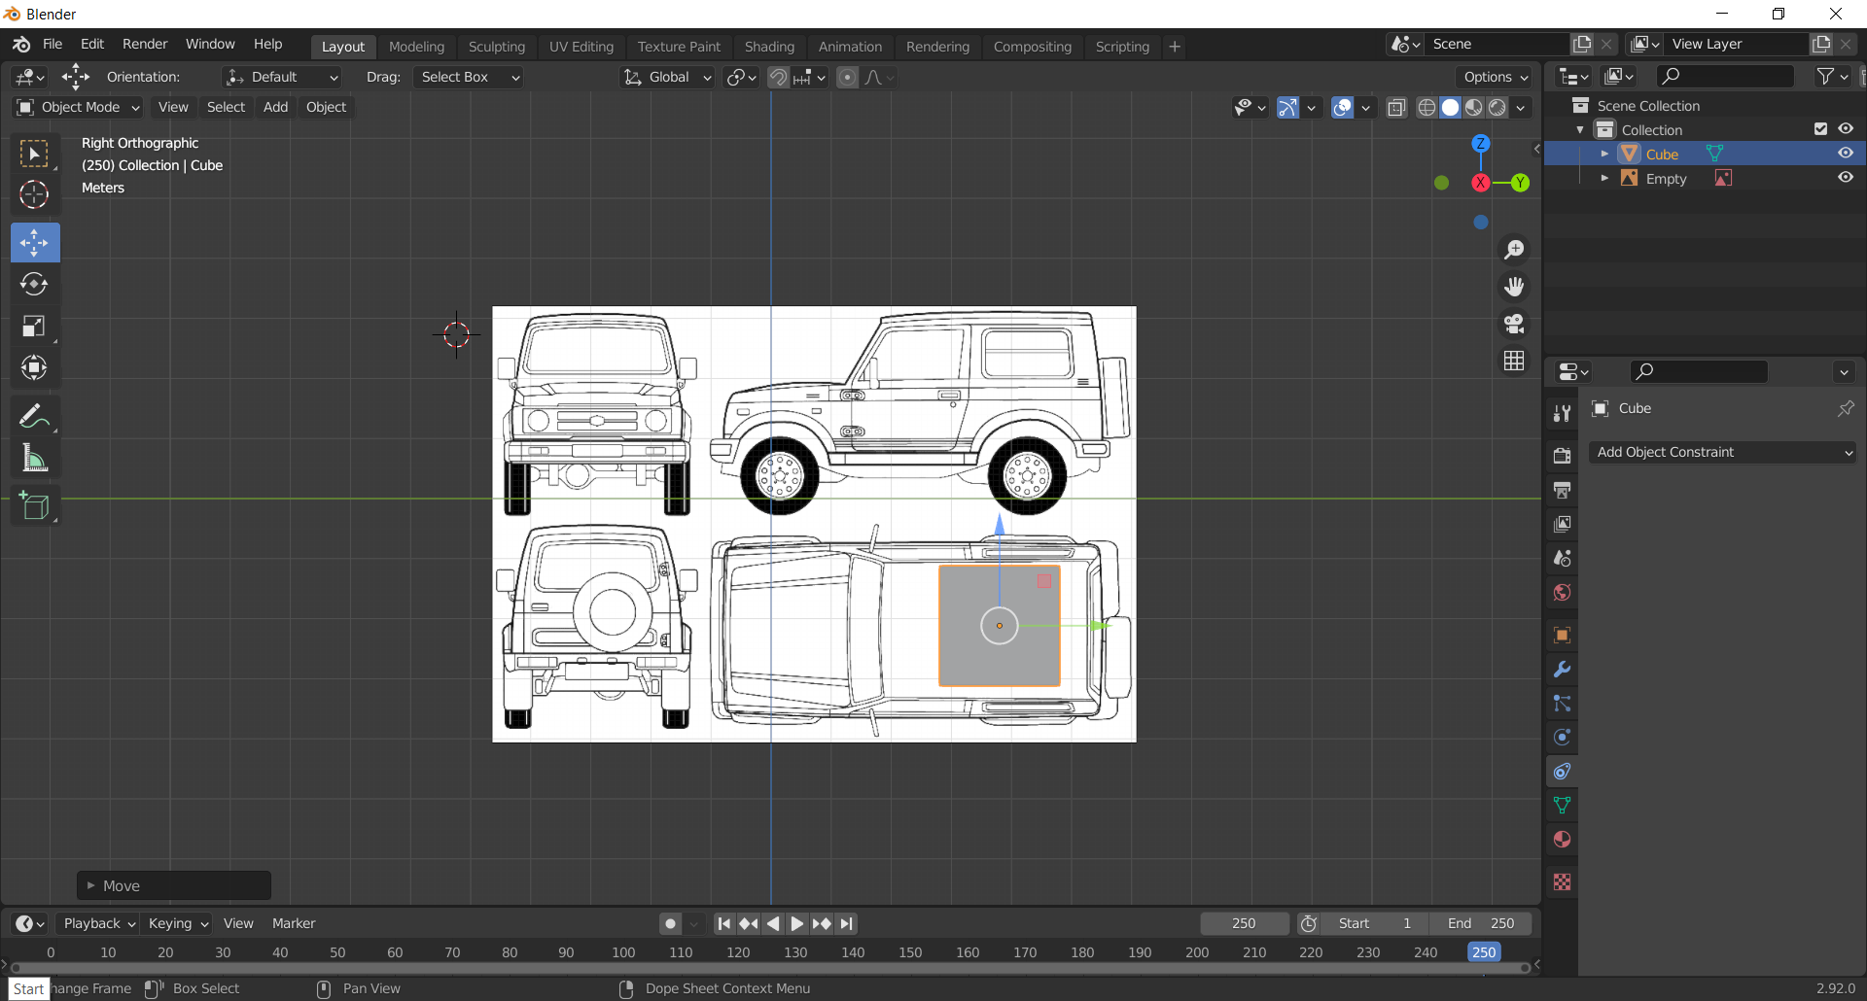The width and height of the screenshot is (1867, 1001).
Task: Pin the Cube properties panel
Action: pyautogui.click(x=1845, y=408)
